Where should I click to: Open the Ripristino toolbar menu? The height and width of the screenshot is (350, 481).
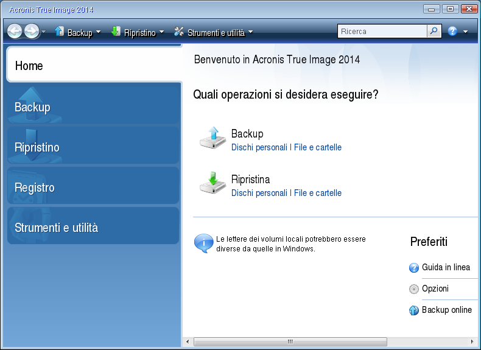click(x=140, y=32)
